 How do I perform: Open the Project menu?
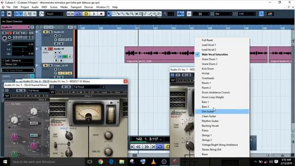coord(24,7)
